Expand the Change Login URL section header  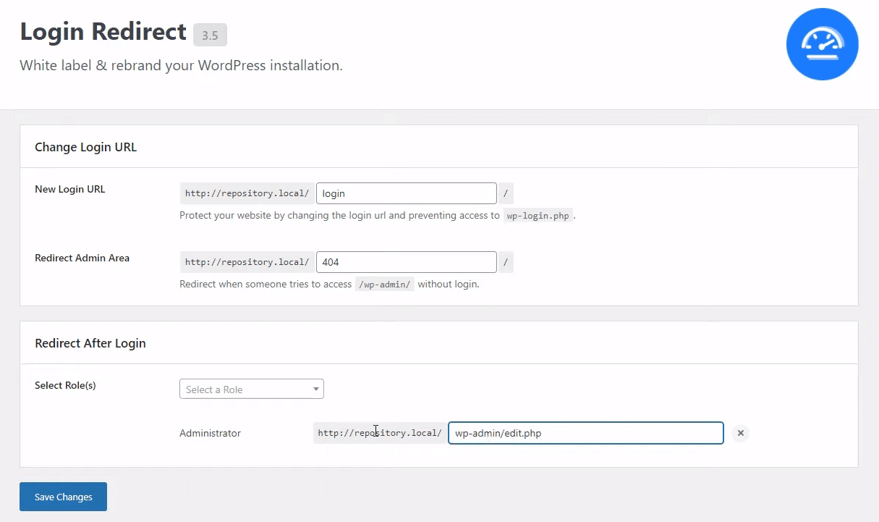click(x=85, y=146)
